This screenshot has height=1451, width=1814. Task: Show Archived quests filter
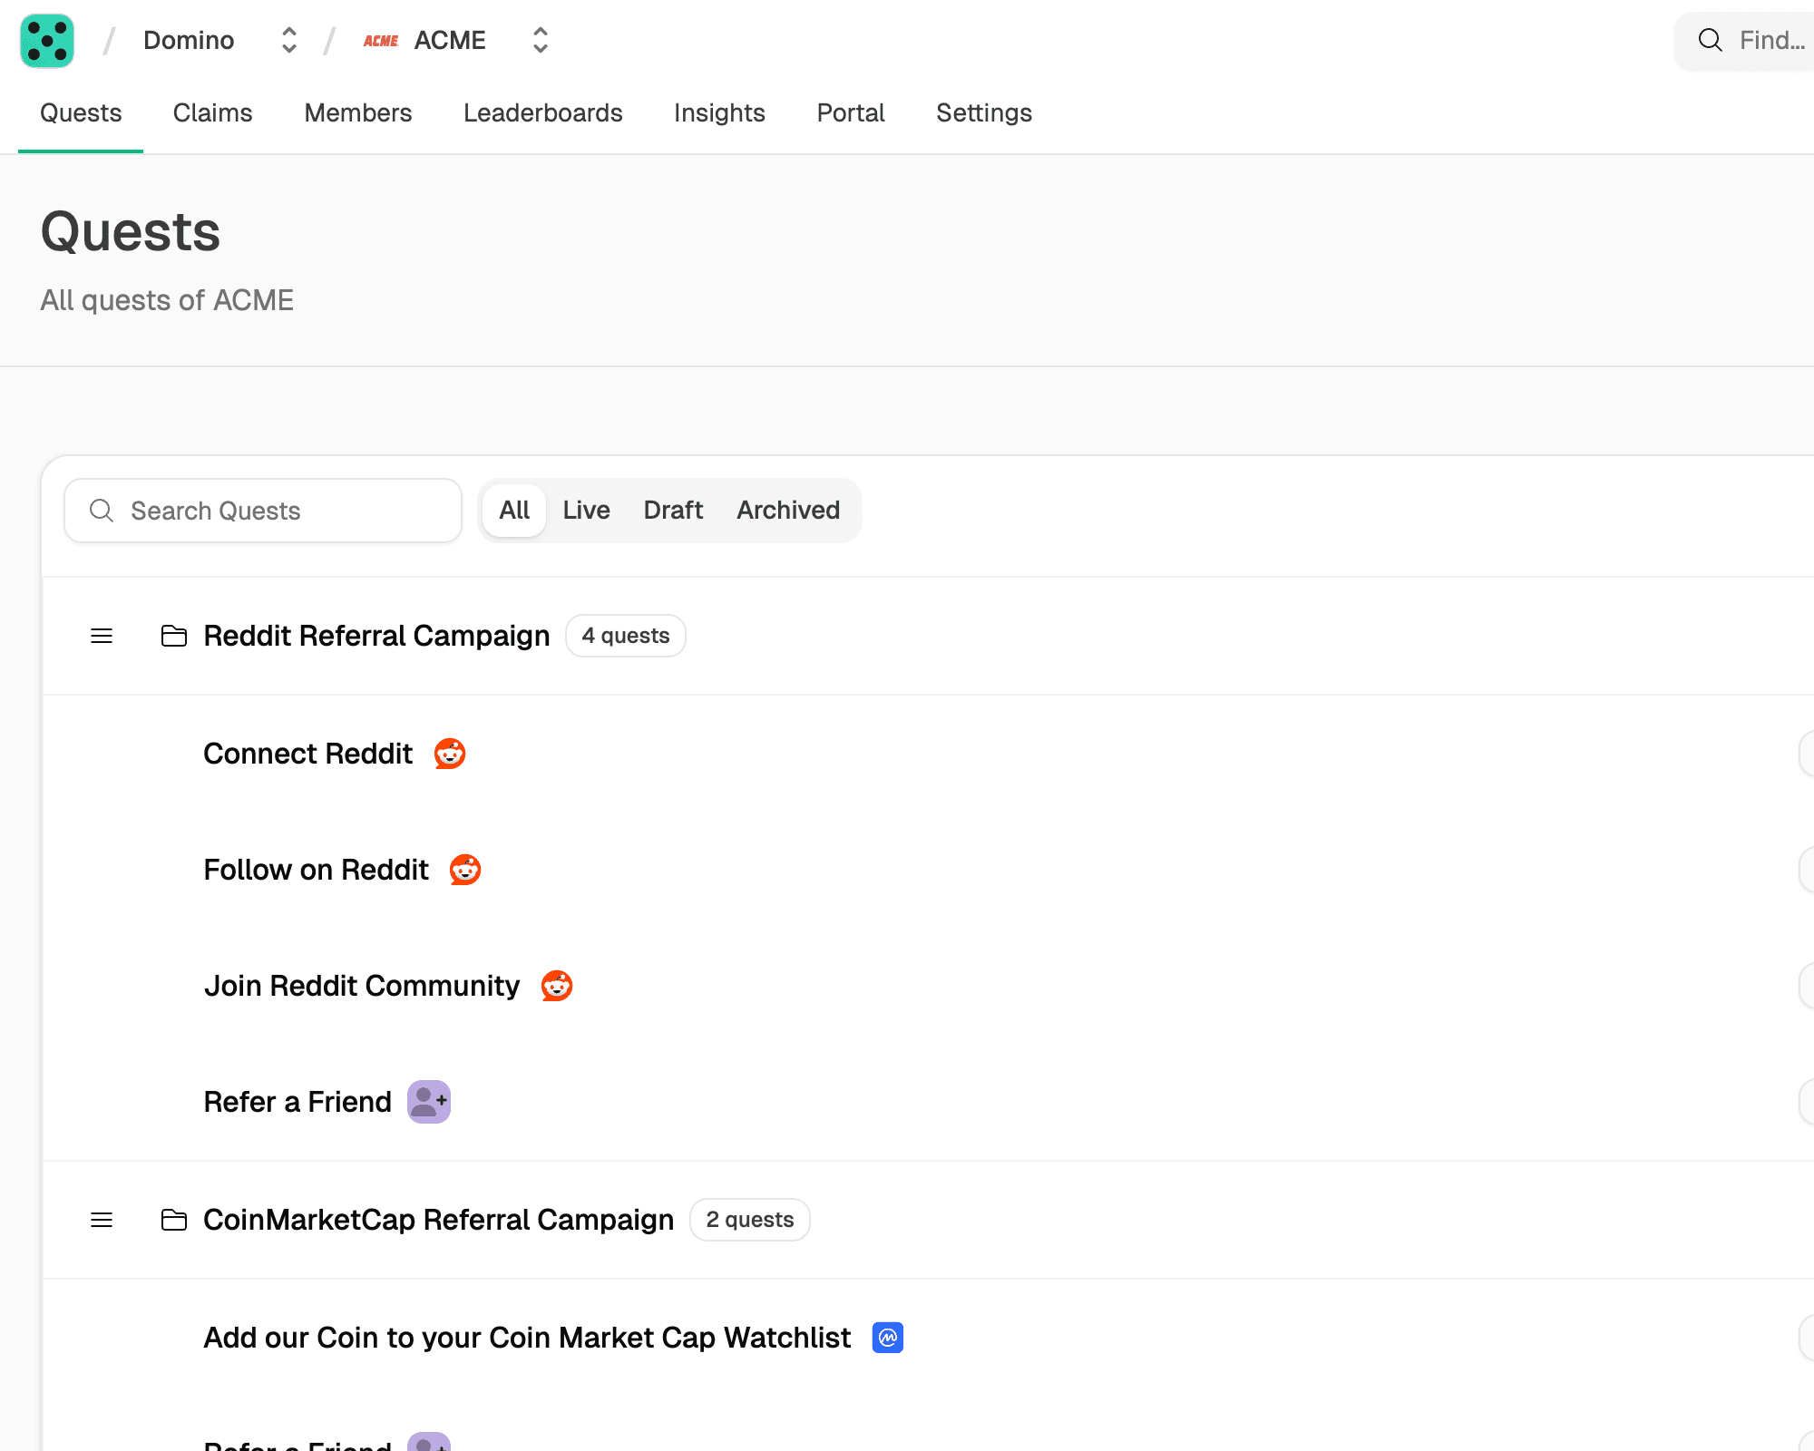[x=788, y=511]
